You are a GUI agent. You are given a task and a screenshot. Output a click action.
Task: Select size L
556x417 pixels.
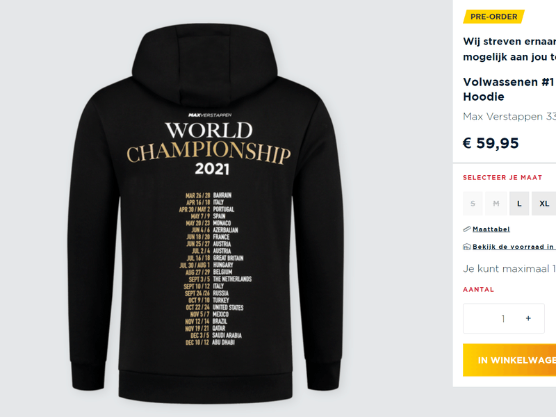519,203
